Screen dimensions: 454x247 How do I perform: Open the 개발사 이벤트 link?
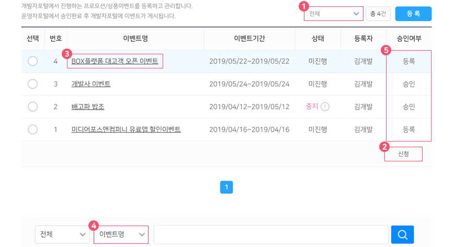coord(91,84)
